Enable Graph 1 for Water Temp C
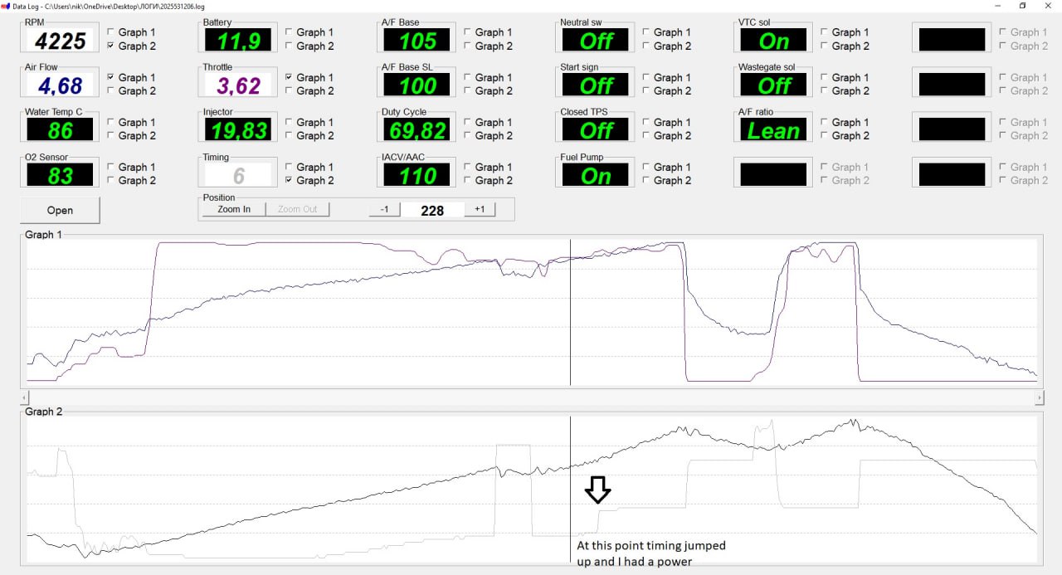Screen dimensions: 1062x575 [x=111, y=122]
